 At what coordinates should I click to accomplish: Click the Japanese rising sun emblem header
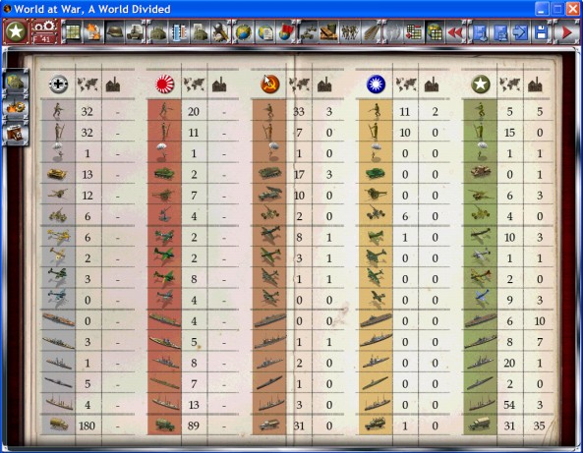164,84
